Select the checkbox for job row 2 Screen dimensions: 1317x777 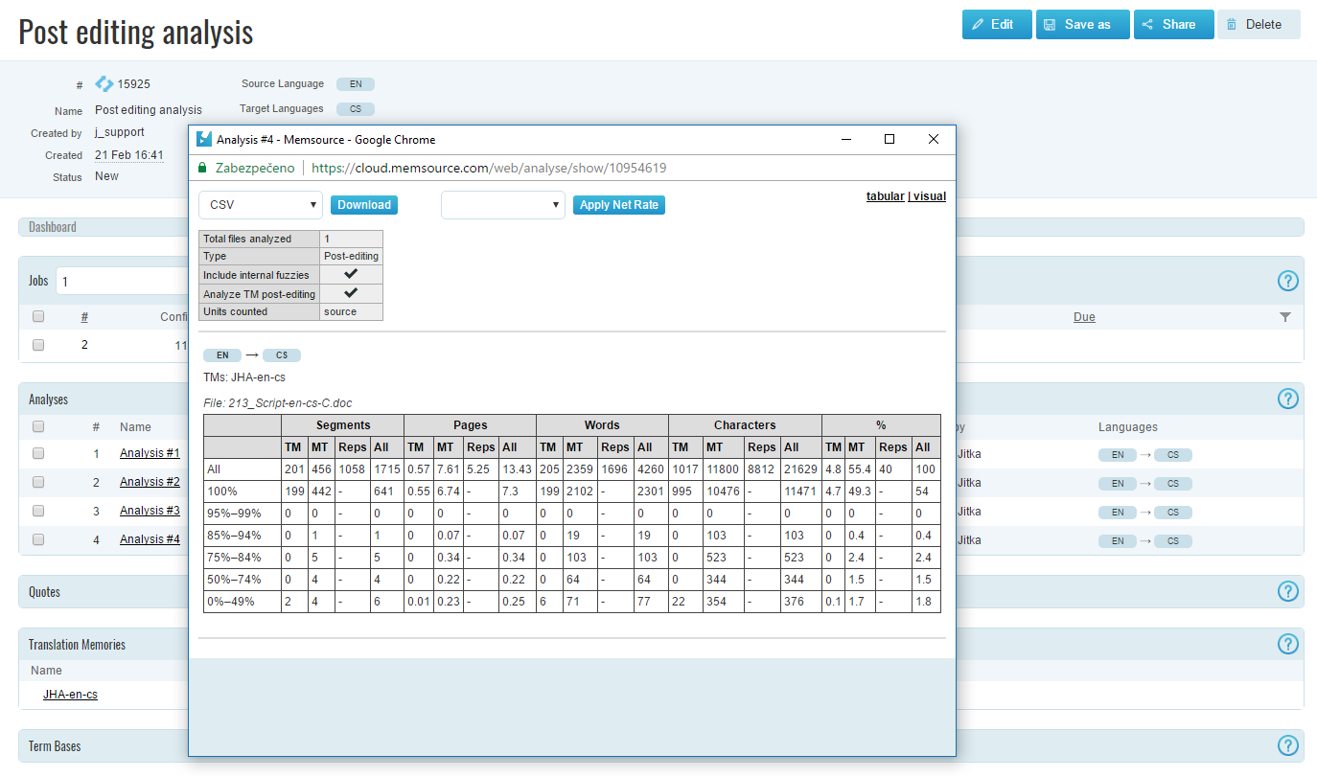click(x=37, y=344)
